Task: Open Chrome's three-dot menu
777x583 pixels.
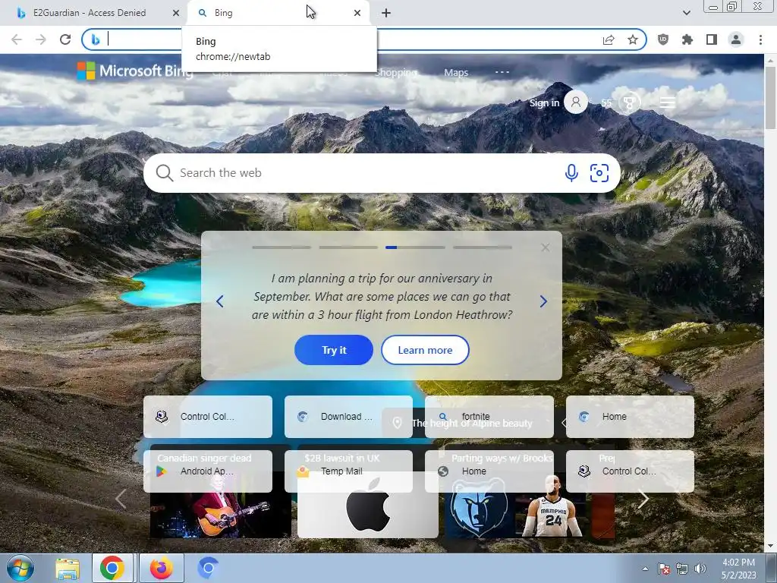Action: click(x=760, y=39)
